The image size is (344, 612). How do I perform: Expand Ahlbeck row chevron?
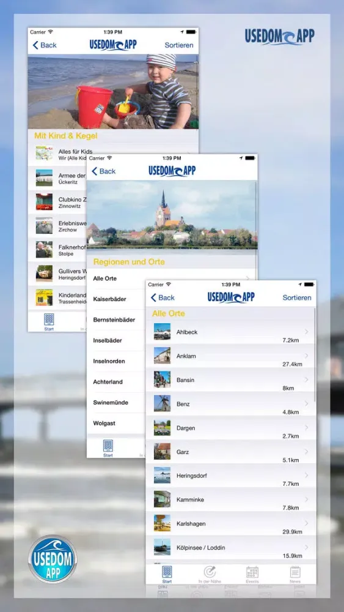307,332
